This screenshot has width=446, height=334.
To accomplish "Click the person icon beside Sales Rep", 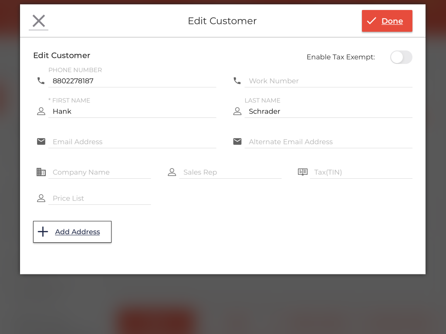I will pyautogui.click(x=172, y=172).
